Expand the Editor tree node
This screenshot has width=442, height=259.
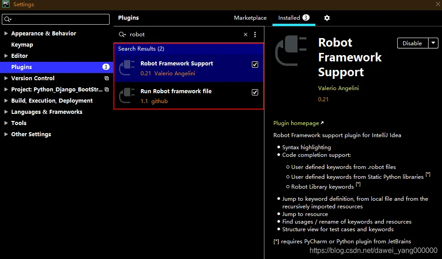pyautogui.click(x=6, y=56)
